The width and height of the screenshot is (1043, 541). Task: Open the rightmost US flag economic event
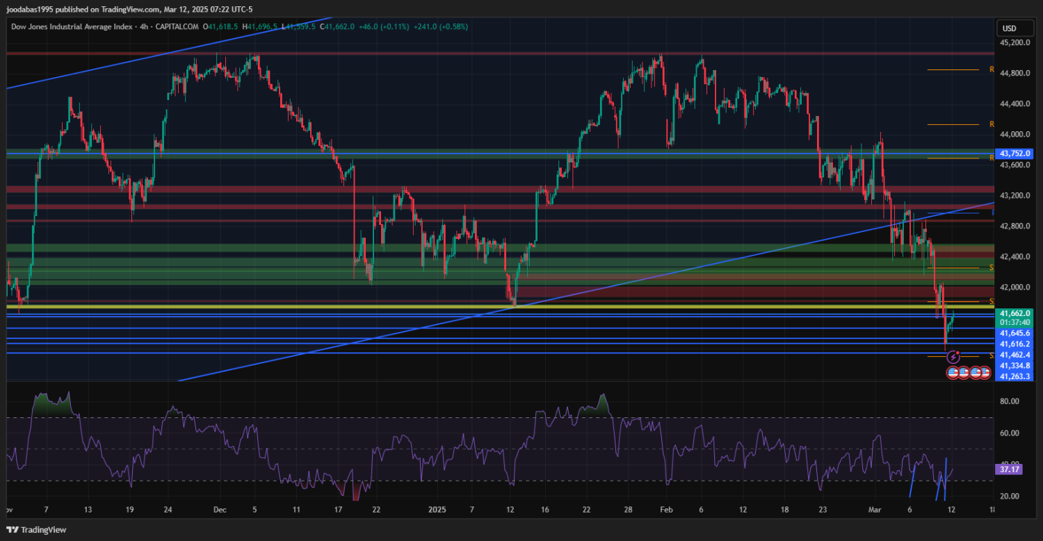[x=985, y=373]
